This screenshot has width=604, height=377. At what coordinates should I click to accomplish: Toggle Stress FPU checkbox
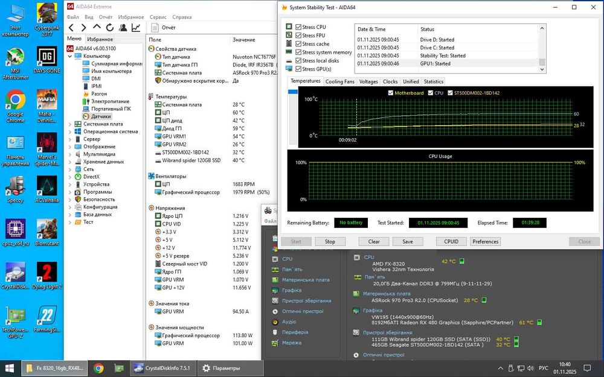point(298,36)
